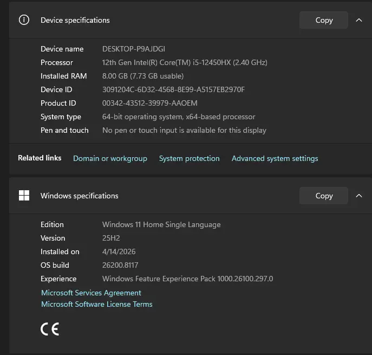
Task: Select edition Windows 11 Home Single Language
Action: (x=161, y=224)
